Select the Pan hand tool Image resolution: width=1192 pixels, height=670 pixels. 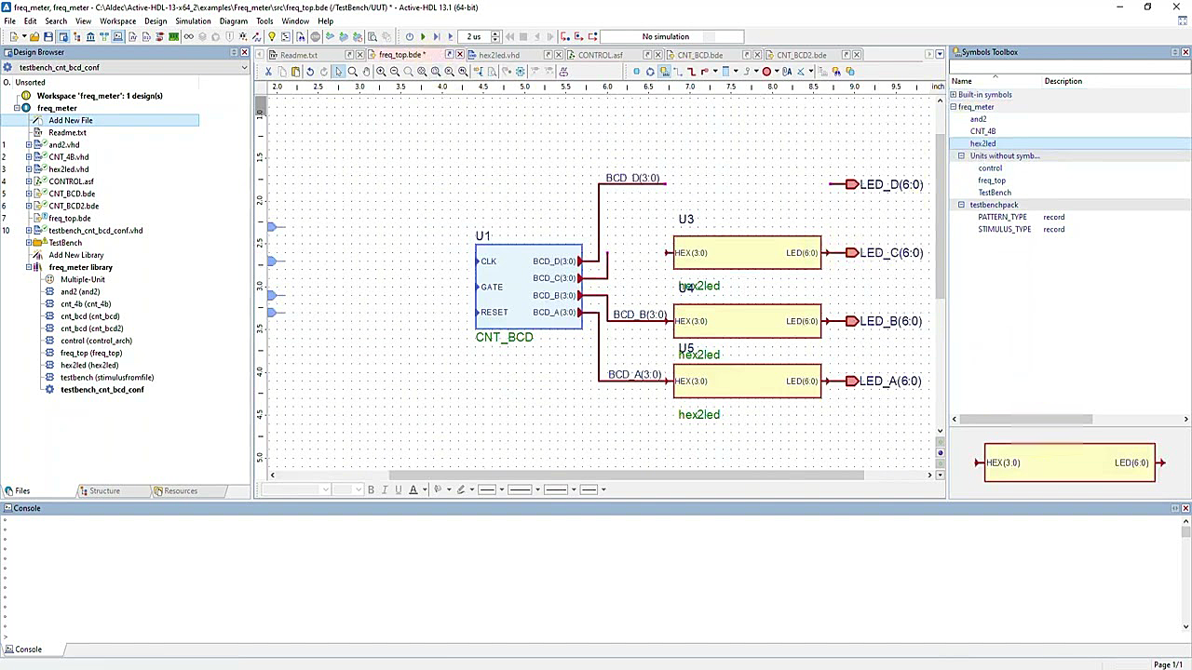pos(366,72)
